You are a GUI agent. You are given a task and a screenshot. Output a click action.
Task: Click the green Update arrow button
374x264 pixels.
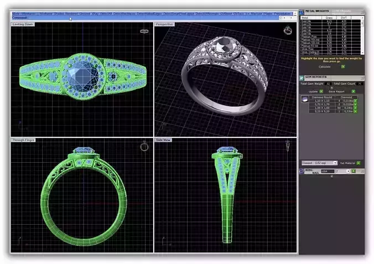point(321,91)
